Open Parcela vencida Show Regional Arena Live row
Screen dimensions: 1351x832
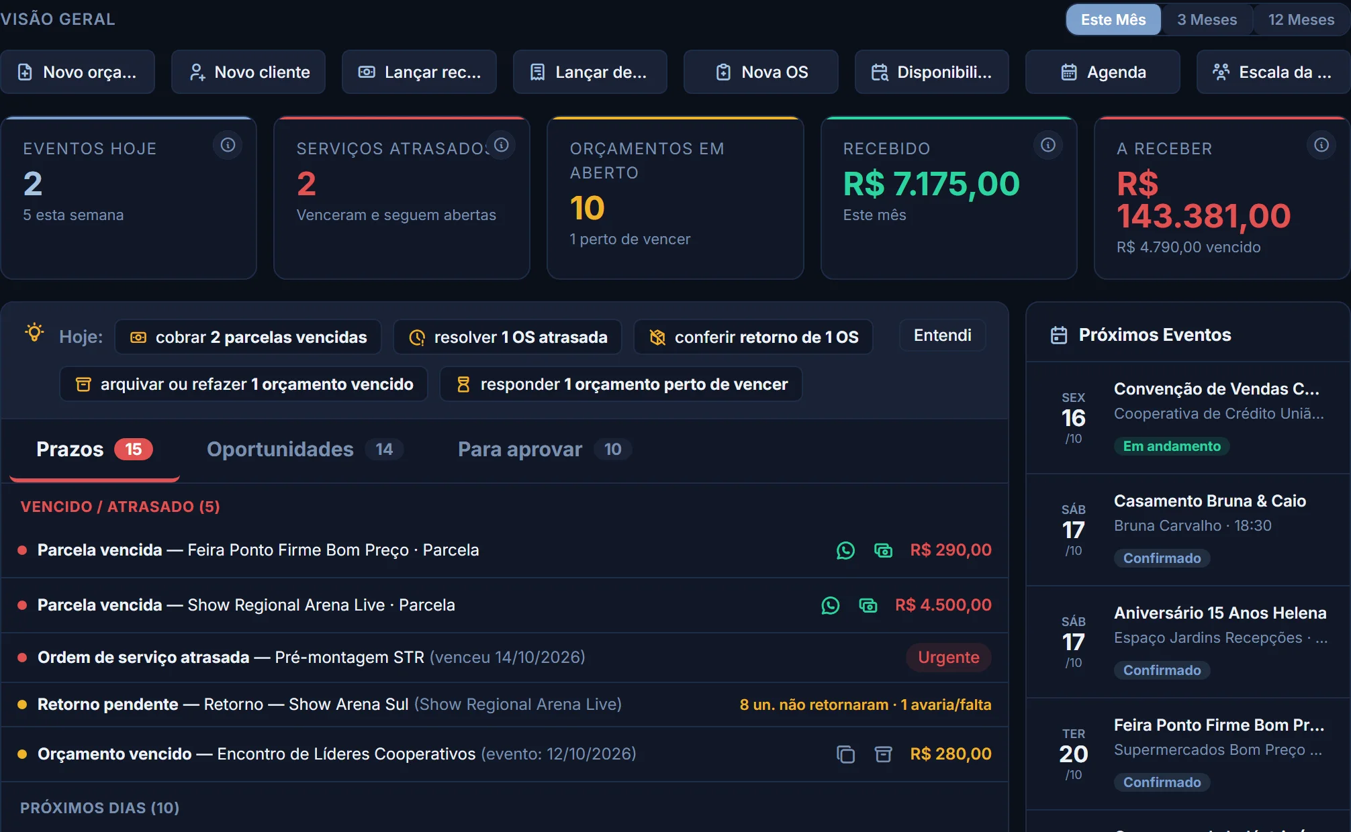pyautogui.click(x=504, y=605)
